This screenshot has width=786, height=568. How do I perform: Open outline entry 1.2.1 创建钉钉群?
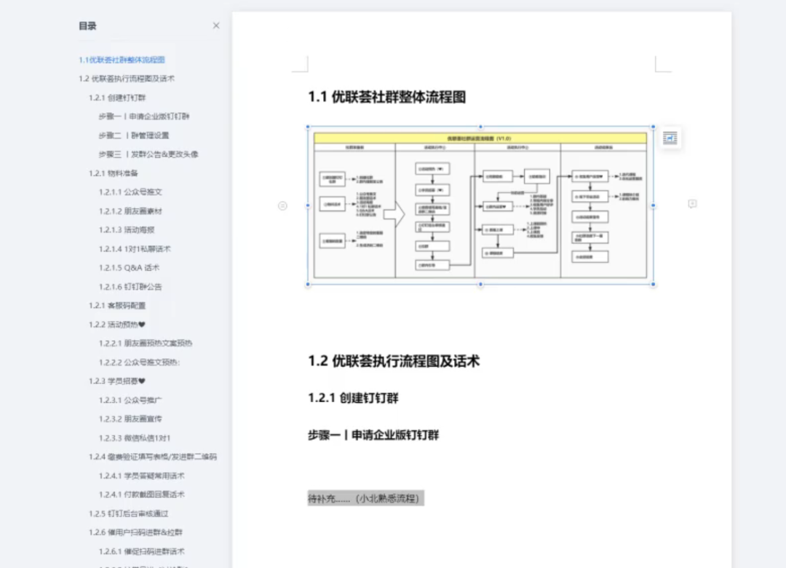pos(117,98)
